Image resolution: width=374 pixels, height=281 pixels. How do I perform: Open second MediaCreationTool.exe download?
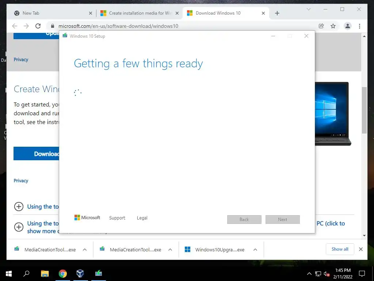point(131,250)
